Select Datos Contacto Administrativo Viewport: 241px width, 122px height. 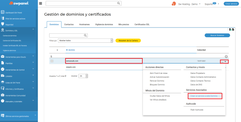pyautogui.click(x=203, y=77)
